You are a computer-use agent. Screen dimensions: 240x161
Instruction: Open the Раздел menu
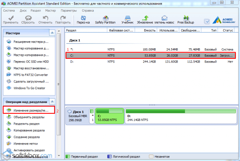click(x=36, y=10)
